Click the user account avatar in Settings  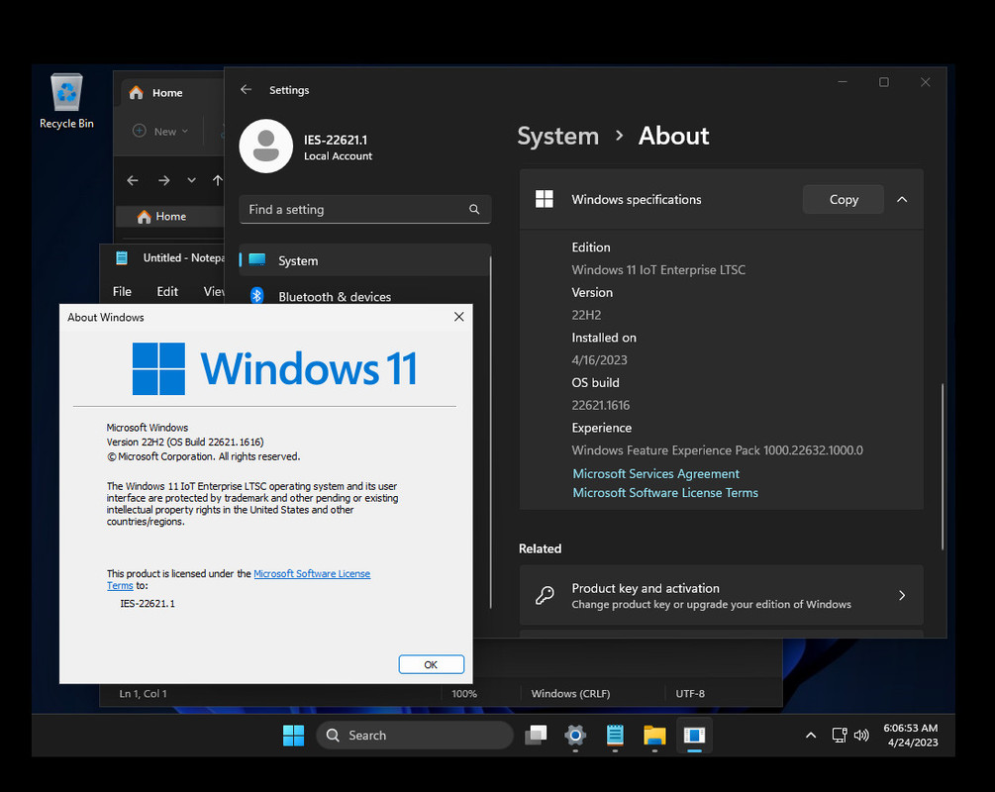tap(266, 146)
